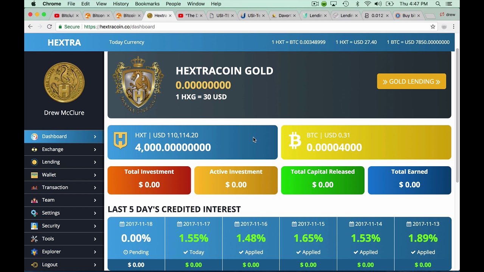Click the Bitcoin symbol on BTC card
484x272 pixels.
click(x=295, y=141)
